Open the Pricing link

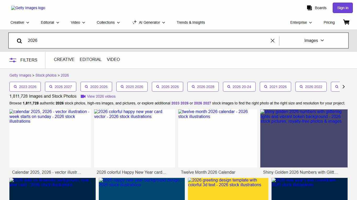click(x=329, y=22)
